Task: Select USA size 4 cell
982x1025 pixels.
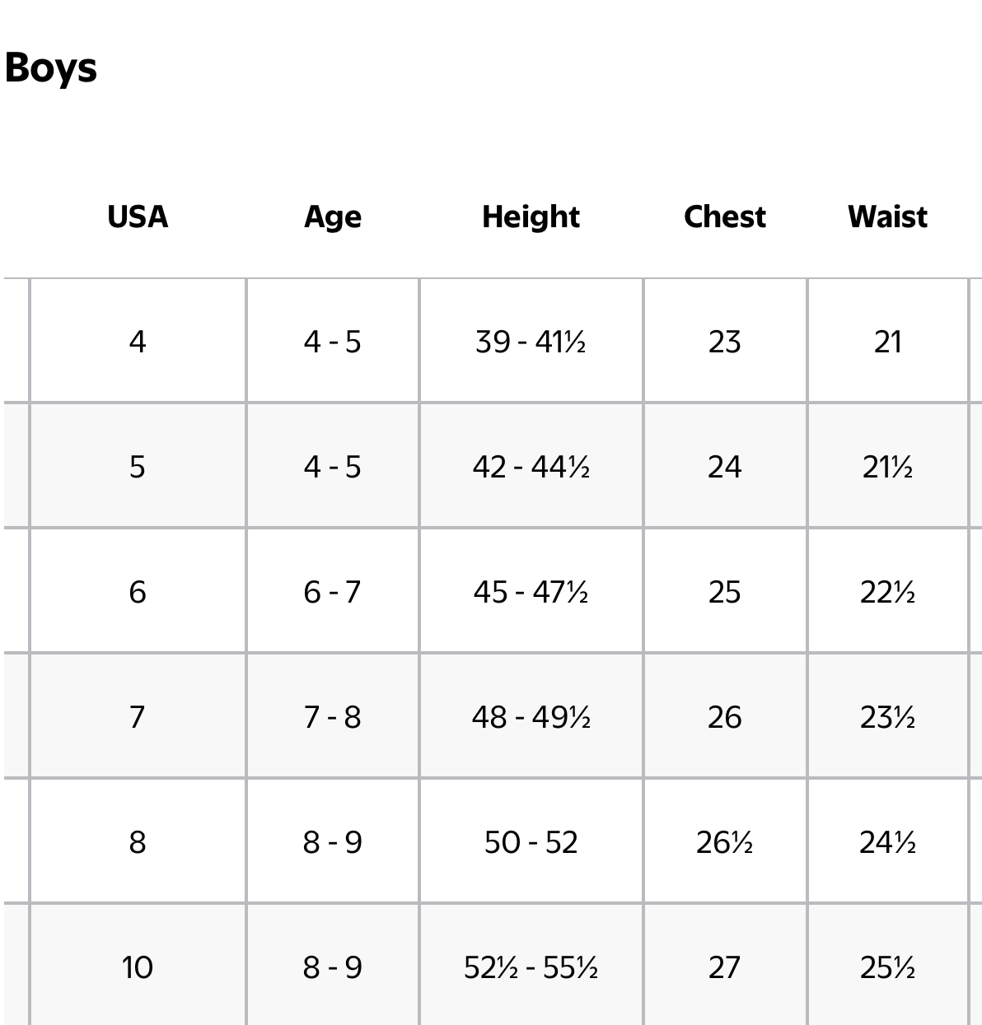Action: 138,341
